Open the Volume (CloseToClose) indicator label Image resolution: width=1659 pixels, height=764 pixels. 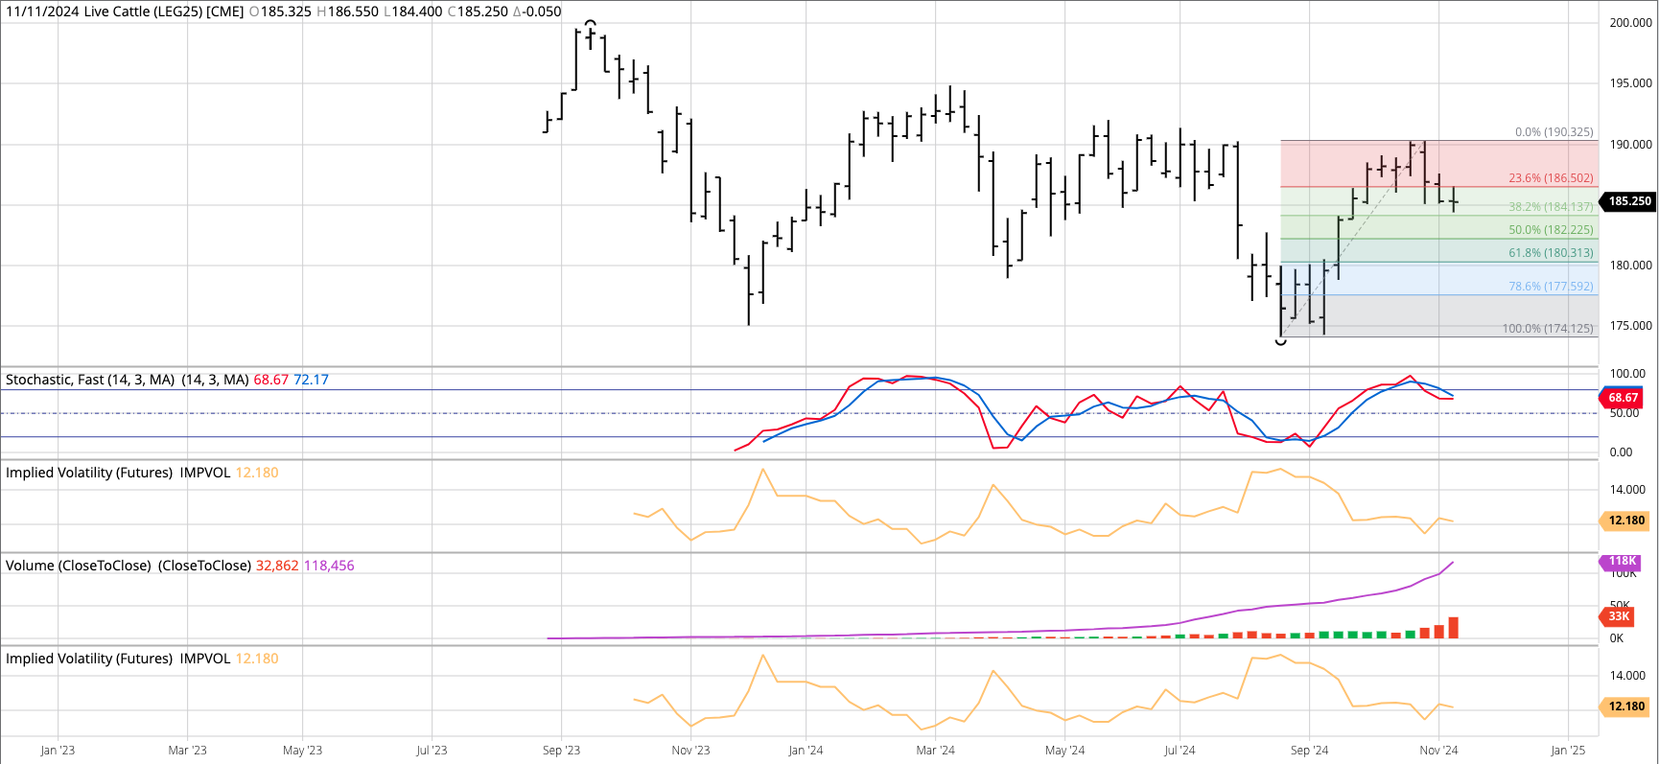point(79,566)
